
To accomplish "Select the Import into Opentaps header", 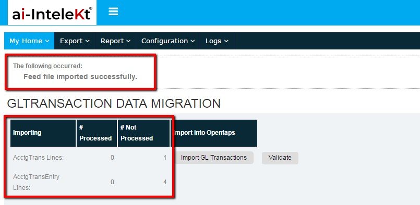I will point(214,133).
